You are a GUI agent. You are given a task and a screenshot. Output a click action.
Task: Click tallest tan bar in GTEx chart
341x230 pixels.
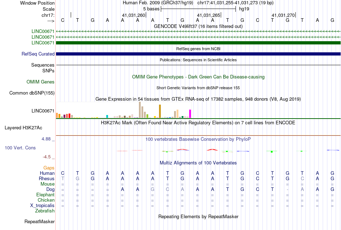[140, 110]
